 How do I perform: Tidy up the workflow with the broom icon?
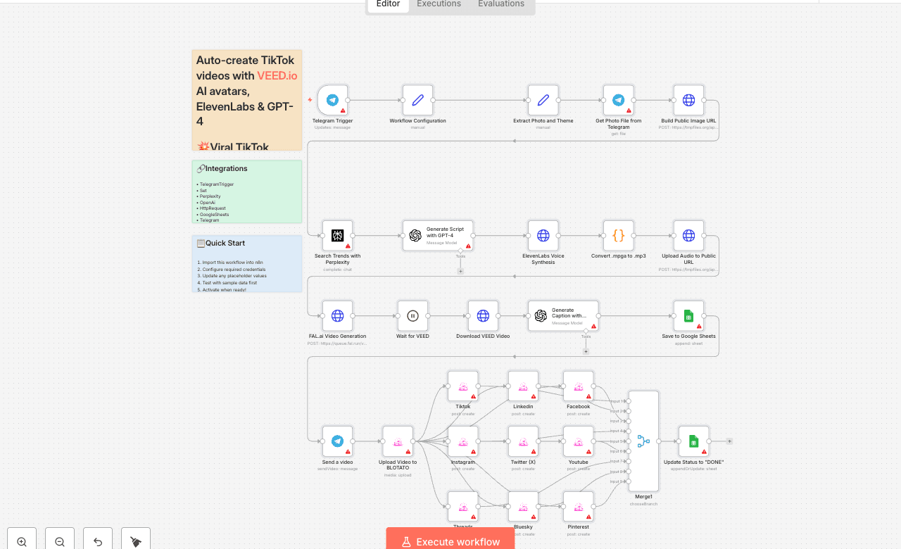[x=135, y=539]
